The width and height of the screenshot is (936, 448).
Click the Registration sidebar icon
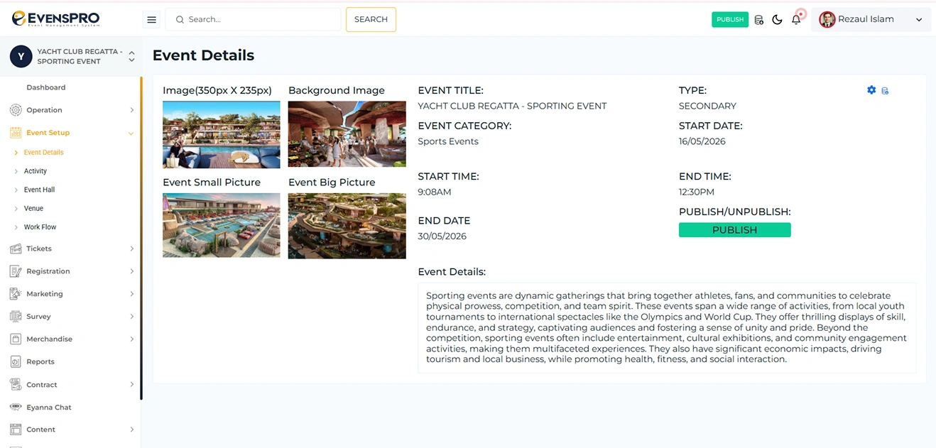point(16,271)
